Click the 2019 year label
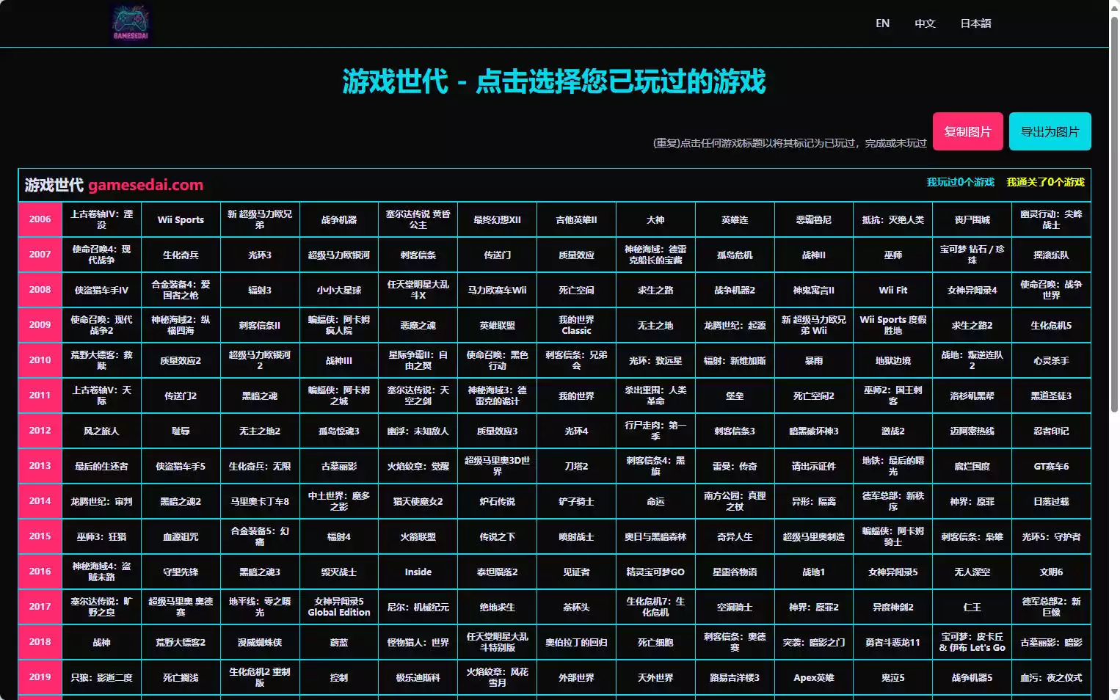Screen dimensions: 1120x700 40,677
